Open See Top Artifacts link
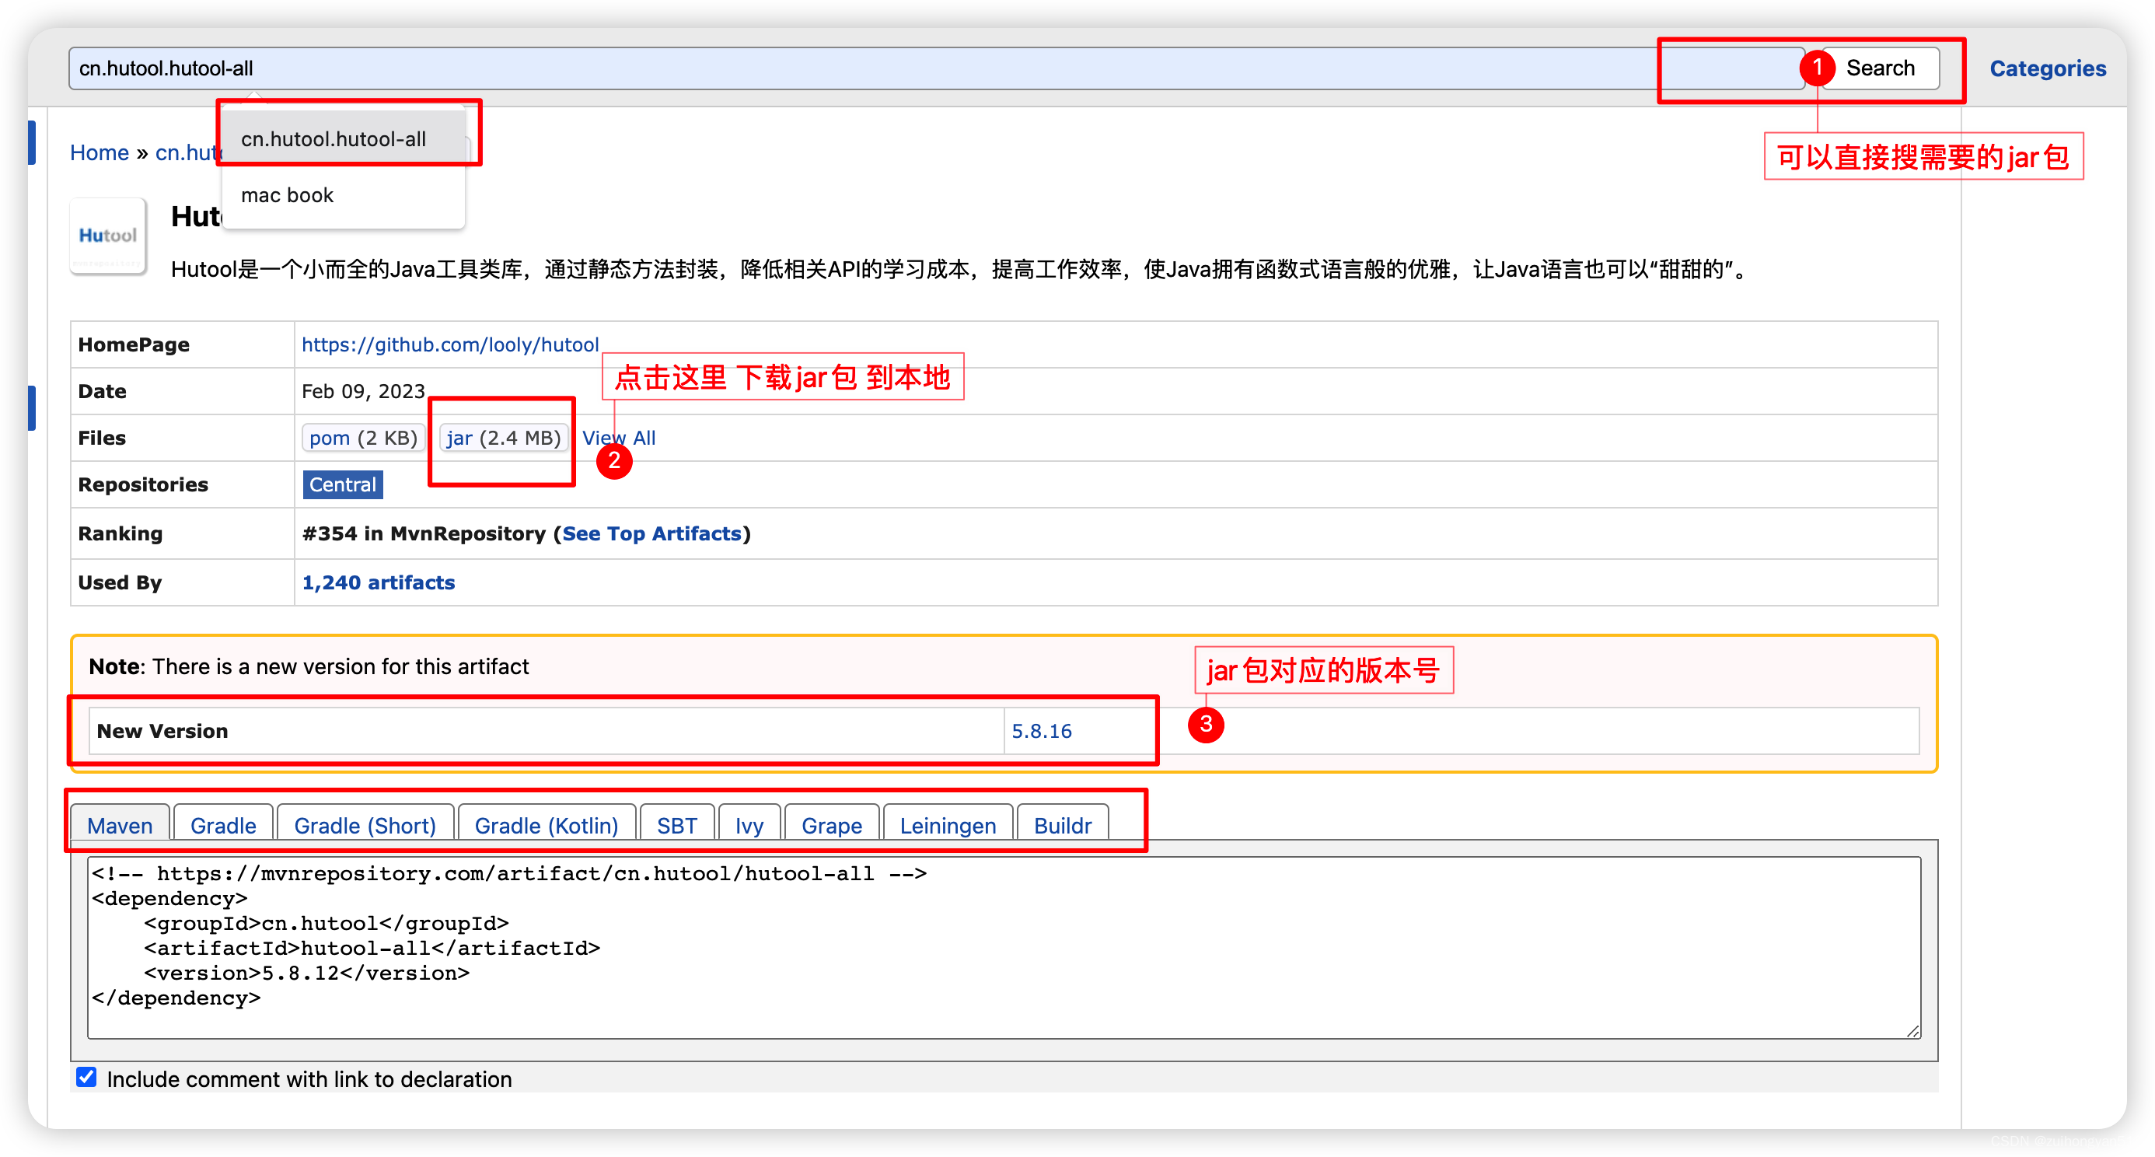 [651, 533]
